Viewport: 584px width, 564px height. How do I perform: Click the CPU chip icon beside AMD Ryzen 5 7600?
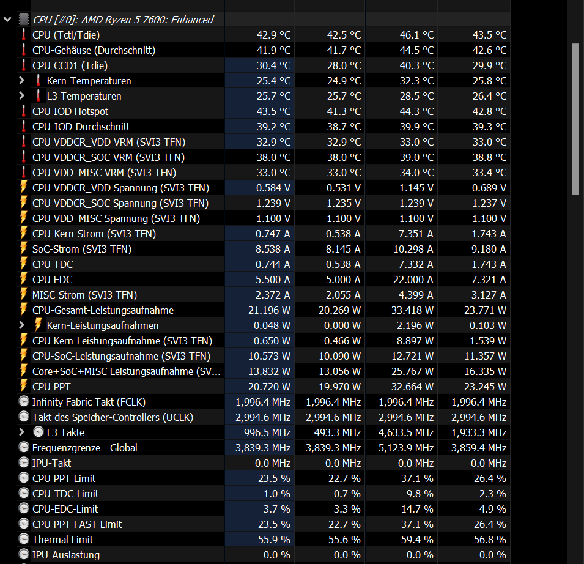[23, 20]
